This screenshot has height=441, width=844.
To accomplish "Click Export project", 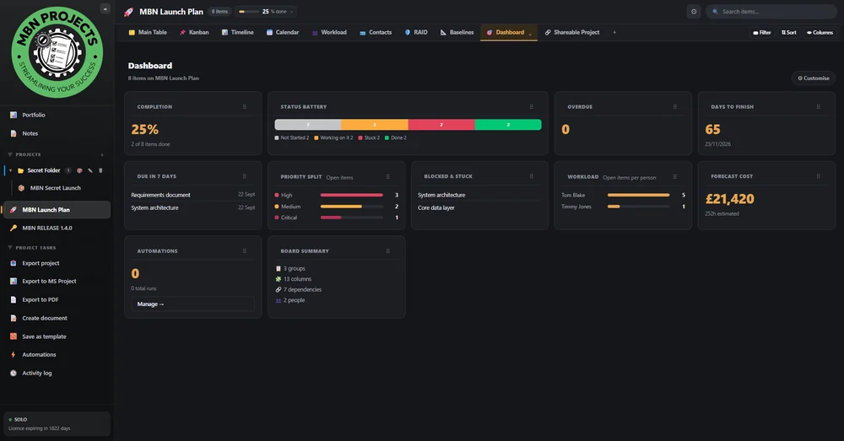I will coord(41,264).
